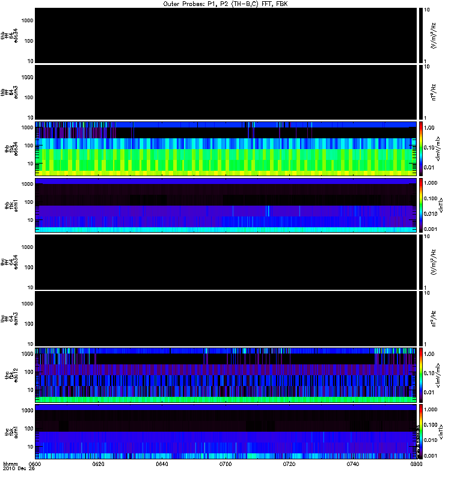
Task: Click the thb fff 64 scm3 y-axis title
Action: click(9, 93)
